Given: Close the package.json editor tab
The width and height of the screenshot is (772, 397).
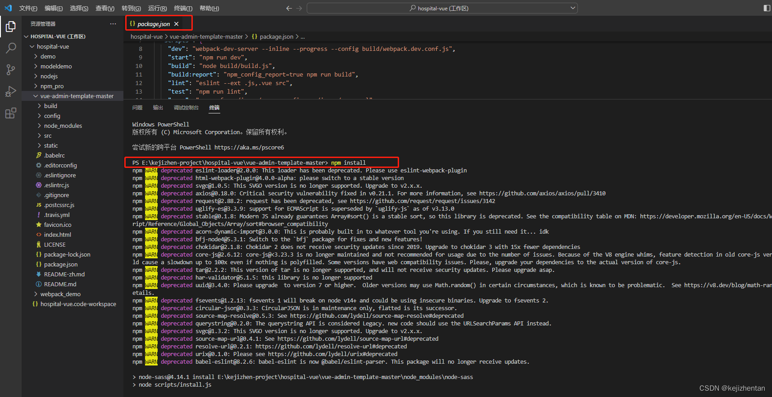Looking at the screenshot, I should 177,24.
